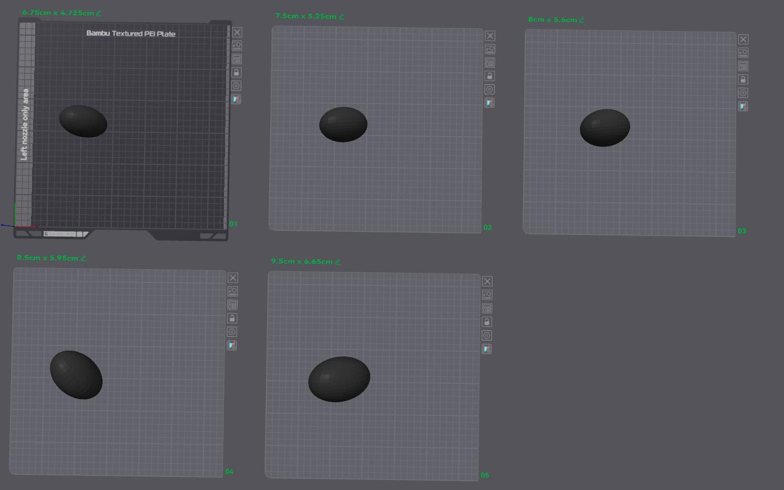Auto-arrange objects on plate 02
Screen dimensions: 784x490
click(490, 63)
